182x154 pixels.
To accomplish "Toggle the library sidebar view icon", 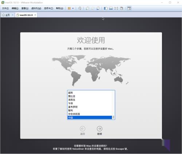I will [x=106, y=8].
